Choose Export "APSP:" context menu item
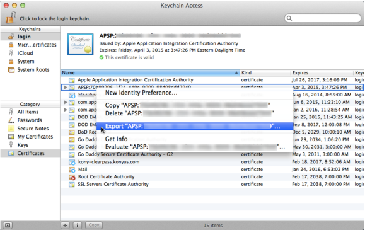Screen dimensions: 365x230 [x=195, y=126]
